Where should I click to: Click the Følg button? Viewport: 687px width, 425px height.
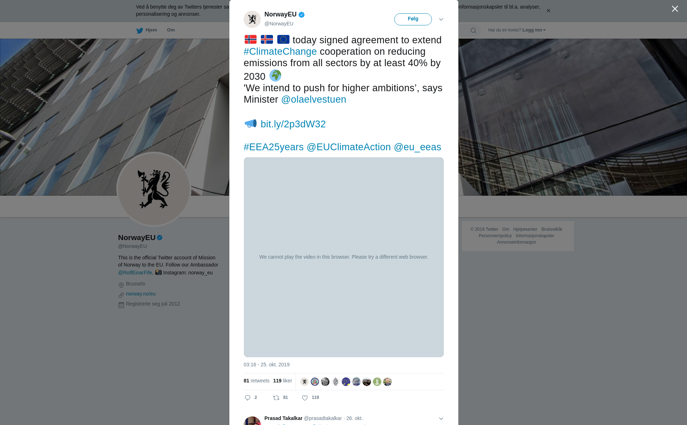(413, 19)
